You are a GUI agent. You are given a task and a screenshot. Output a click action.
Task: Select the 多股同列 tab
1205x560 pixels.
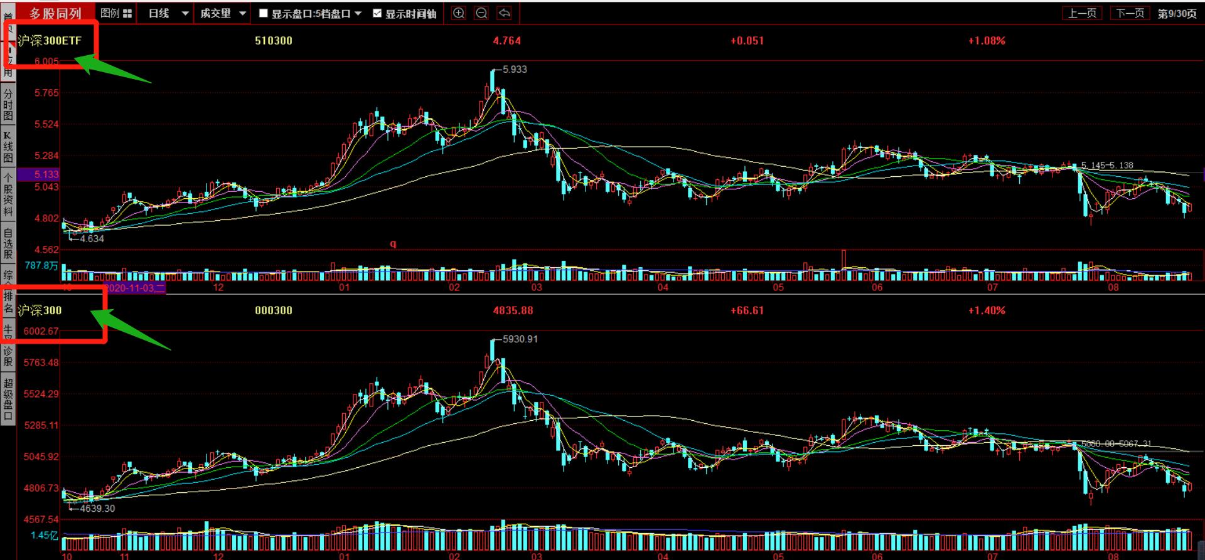(x=55, y=13)
